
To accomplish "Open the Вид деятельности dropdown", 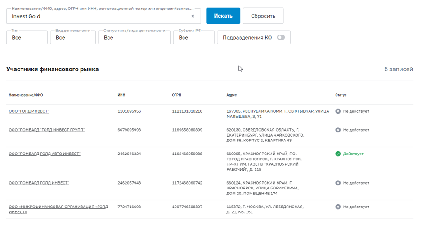I will click(x=73, y=37).
